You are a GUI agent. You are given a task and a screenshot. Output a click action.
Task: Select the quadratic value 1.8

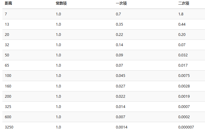point(181,14)
